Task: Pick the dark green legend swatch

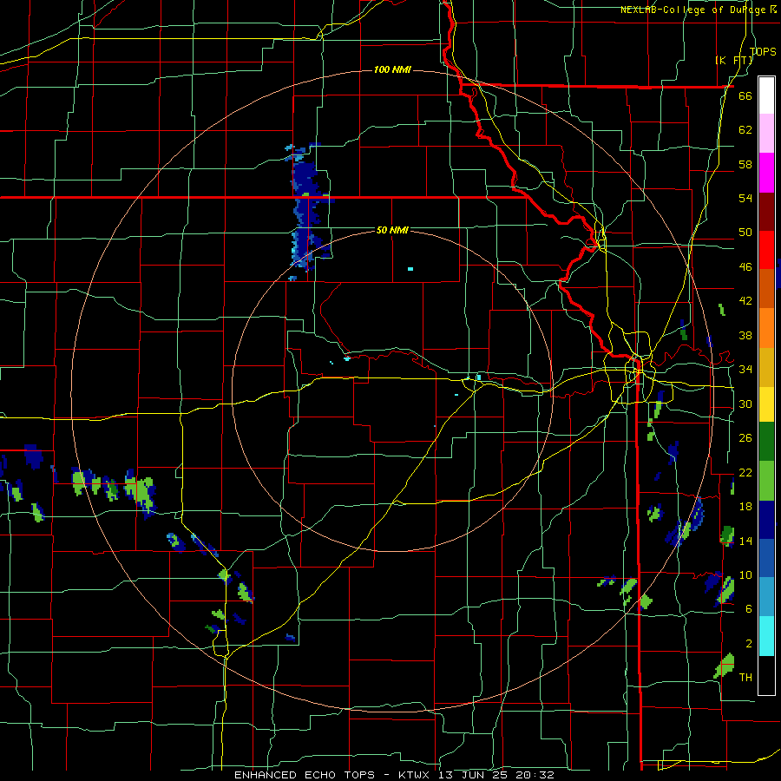Action: 766,442
